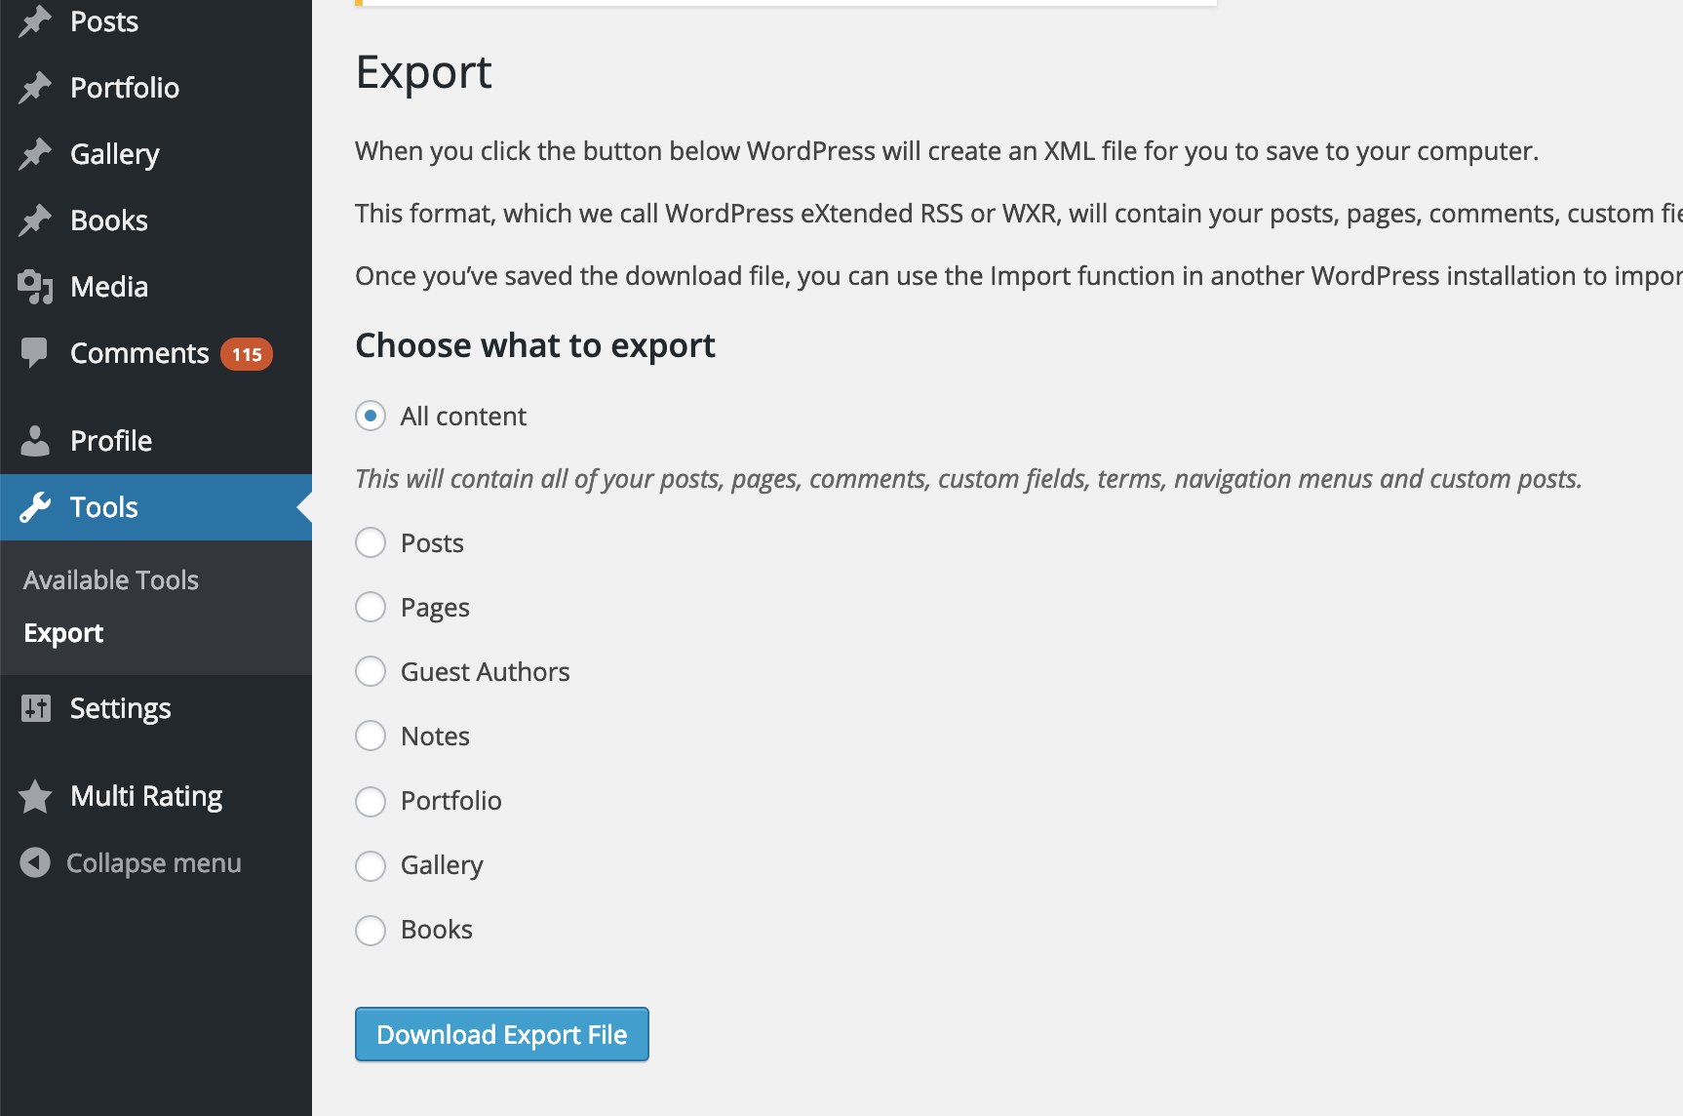Open the Portfolio menu in sidebar
This screenshot has width=1683, height=1116.
[156, 88]
